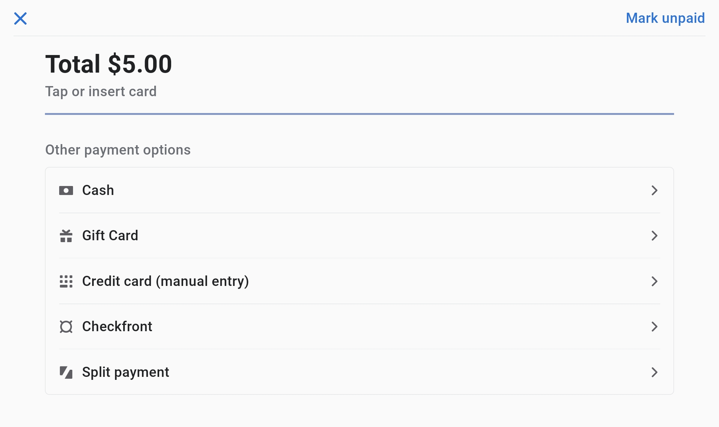Screen dimensions: 719x427
Task: Click the gift box icon
Action: (x=66, y=236)
